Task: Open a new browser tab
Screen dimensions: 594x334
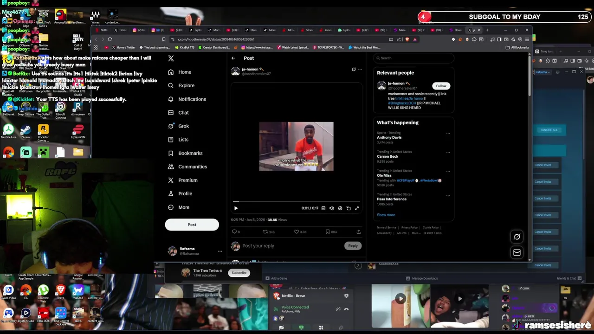Action: pyautogui.click(x=487, y=30)
